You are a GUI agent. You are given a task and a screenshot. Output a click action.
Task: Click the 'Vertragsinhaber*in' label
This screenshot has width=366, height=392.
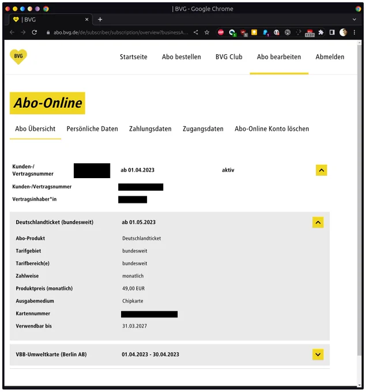pyautogui.click(x=34, y=199)
